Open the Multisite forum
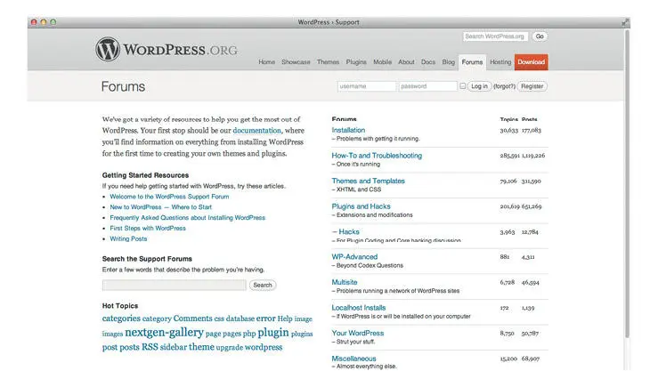 tap(345, 283)
